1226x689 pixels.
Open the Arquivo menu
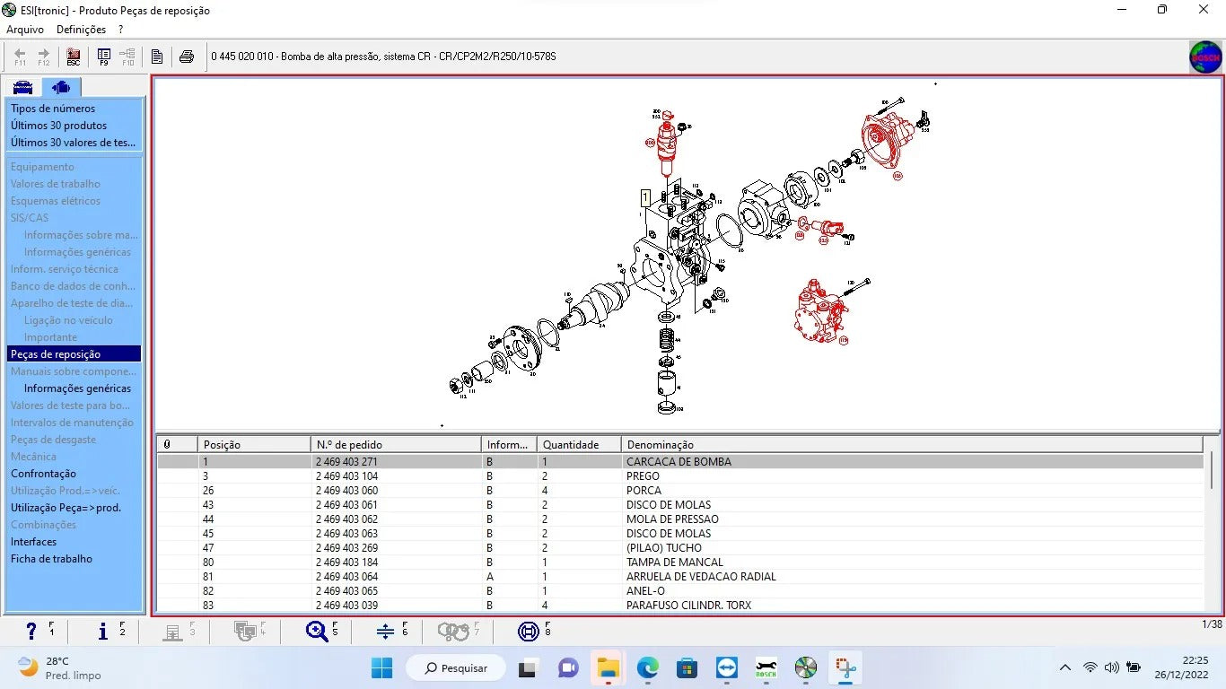point(25,30)
